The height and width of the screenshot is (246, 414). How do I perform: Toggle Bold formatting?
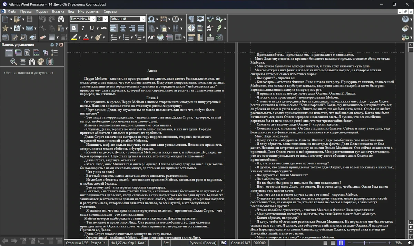tap(73, 28)
